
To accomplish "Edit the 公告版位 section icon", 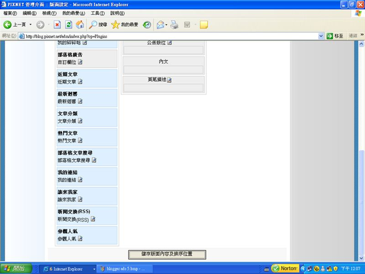I will click(x=170, y=43).
